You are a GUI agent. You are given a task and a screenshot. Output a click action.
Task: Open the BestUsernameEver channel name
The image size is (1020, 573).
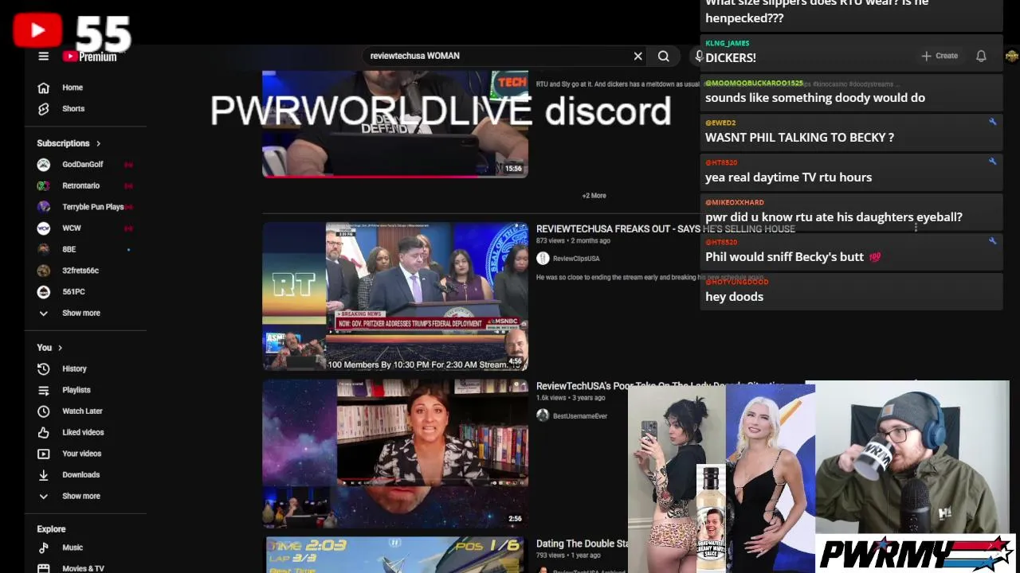coord(580,416)
